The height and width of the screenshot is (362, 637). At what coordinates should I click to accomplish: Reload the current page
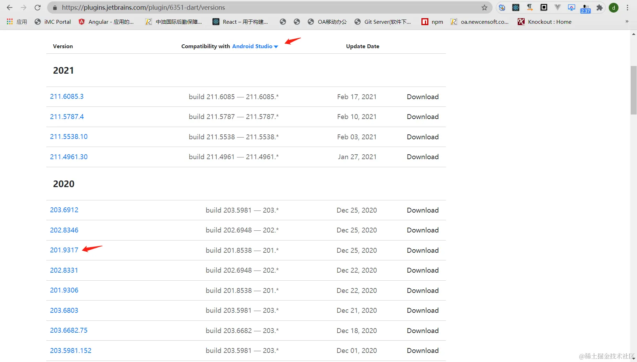[38, 7]
